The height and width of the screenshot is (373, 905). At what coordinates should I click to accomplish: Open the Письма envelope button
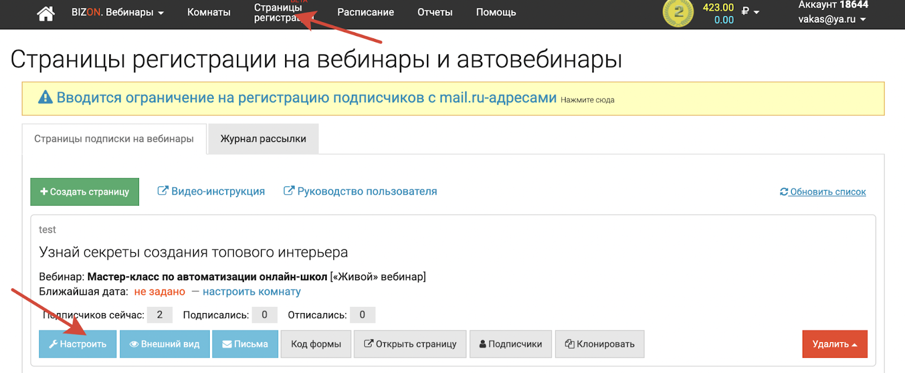click(245, 344)
